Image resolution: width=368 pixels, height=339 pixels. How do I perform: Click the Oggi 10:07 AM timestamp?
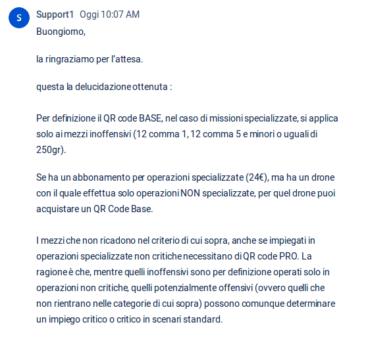tap(109, 14)
